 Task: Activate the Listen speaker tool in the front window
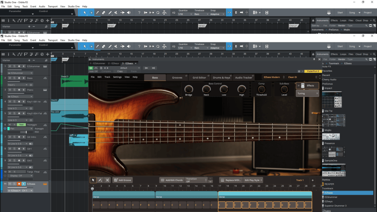129,46
